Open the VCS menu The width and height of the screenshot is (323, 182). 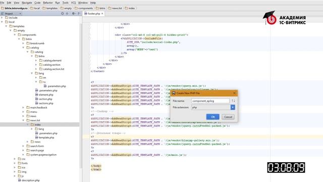pos(73,3)
